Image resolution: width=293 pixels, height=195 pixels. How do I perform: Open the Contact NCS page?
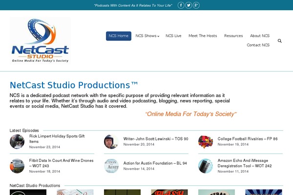[258, 45]
